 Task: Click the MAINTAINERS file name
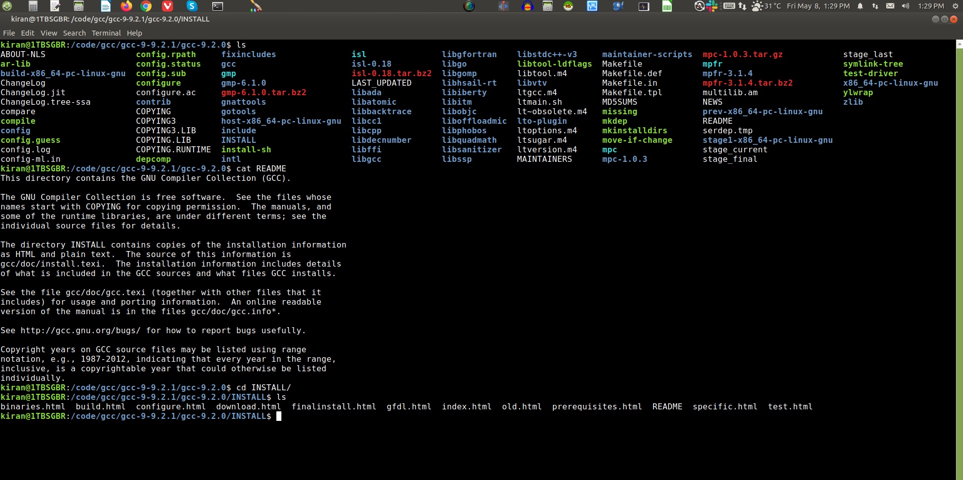click(545, 159)
